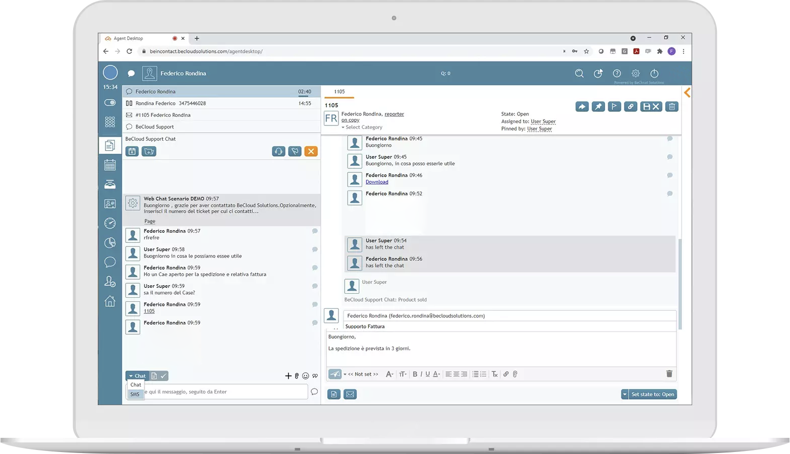Open the #1105 Federico Rondina email item
790x454 pixels.
(221, 115)
